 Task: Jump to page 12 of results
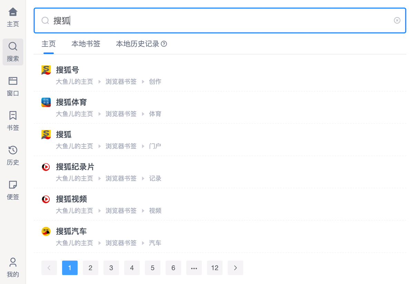coord(215,268)
